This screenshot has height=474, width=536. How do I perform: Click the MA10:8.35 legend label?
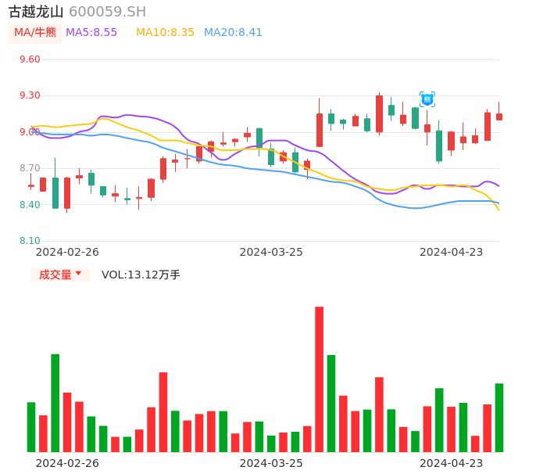(x=165, y=33)
